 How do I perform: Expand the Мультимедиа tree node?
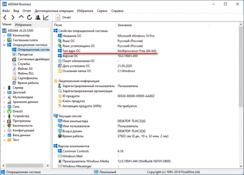pyautogui.click(x=4, y=97)
